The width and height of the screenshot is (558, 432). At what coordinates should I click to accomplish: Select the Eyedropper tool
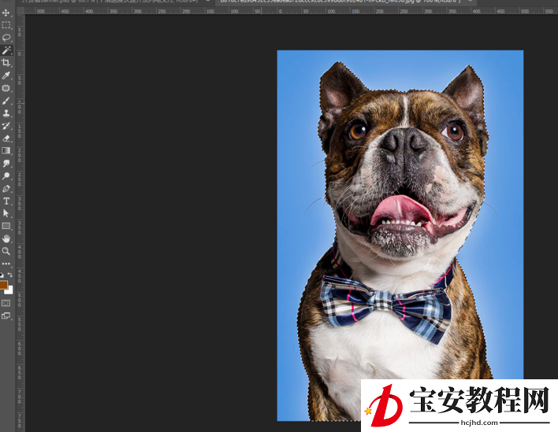point(6,76)
